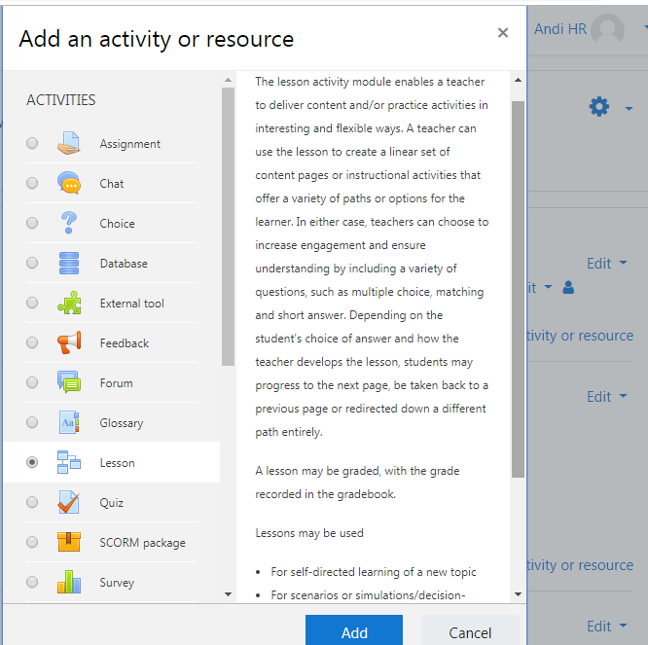Viewport: 648px width, 645px height.
Task: Click the Forum label text
Action: point(116,383)
